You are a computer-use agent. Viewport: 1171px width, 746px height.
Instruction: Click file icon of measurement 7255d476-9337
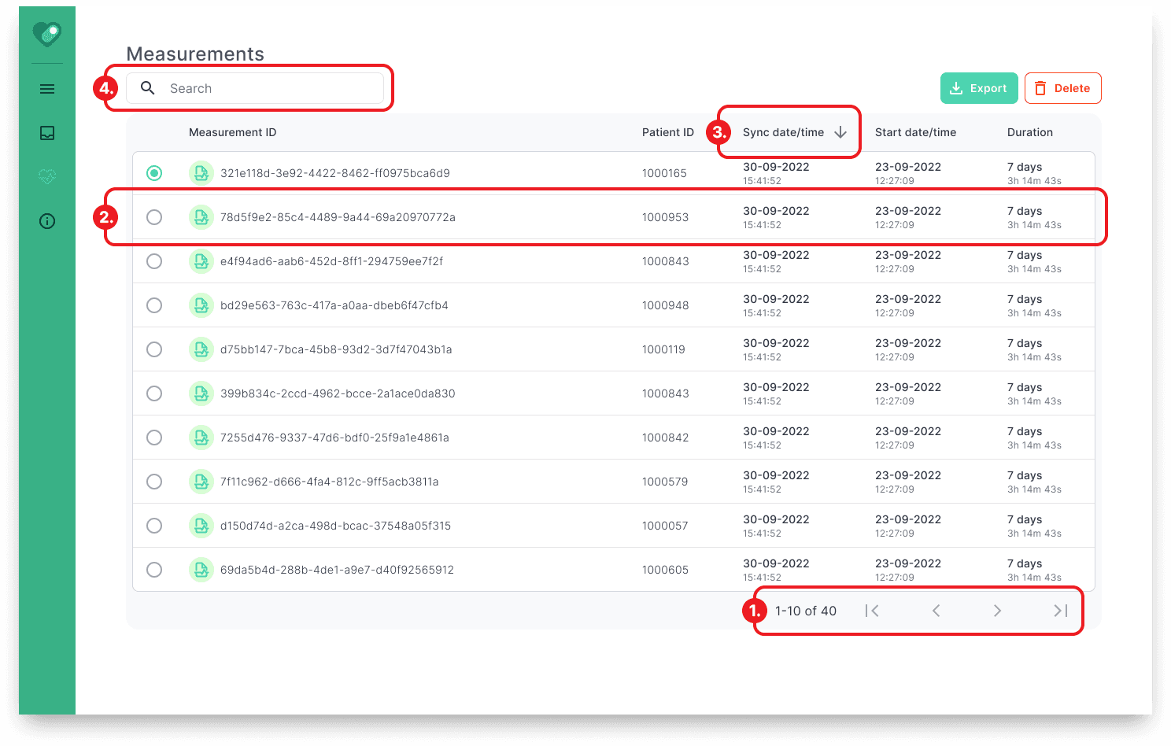click(x=201, y=438)
